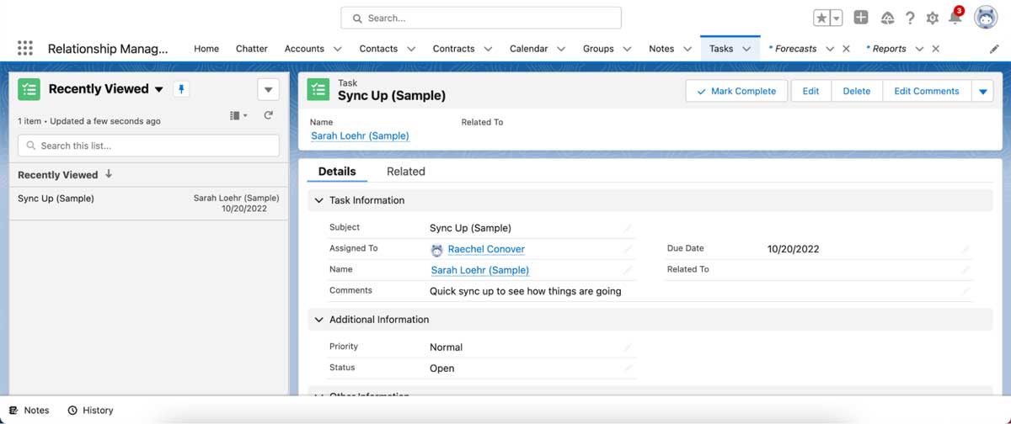Click the Edit button
The height and width of the screenshot is (424, 1011).
point(810,91)
